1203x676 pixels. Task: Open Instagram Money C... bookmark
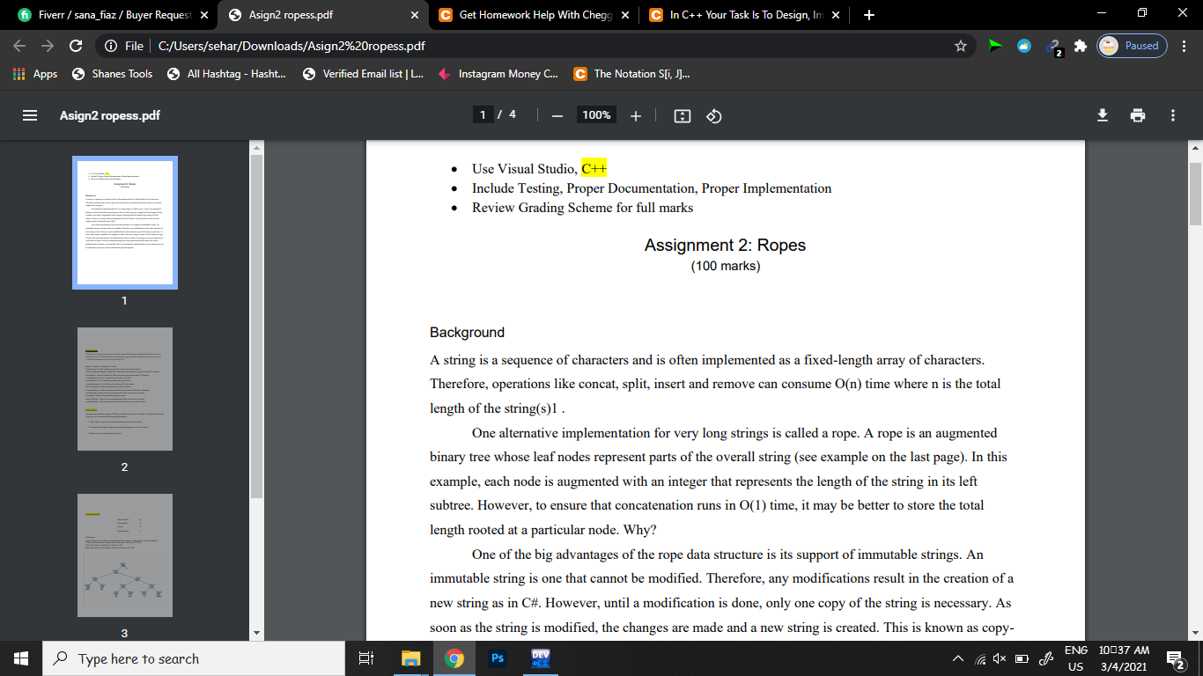tap(498, 74)
